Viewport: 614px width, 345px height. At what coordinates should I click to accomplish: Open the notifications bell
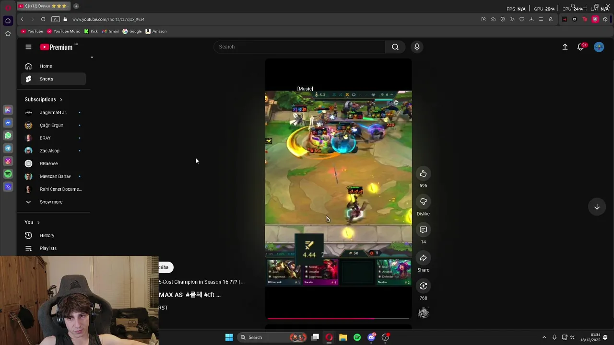581,47
